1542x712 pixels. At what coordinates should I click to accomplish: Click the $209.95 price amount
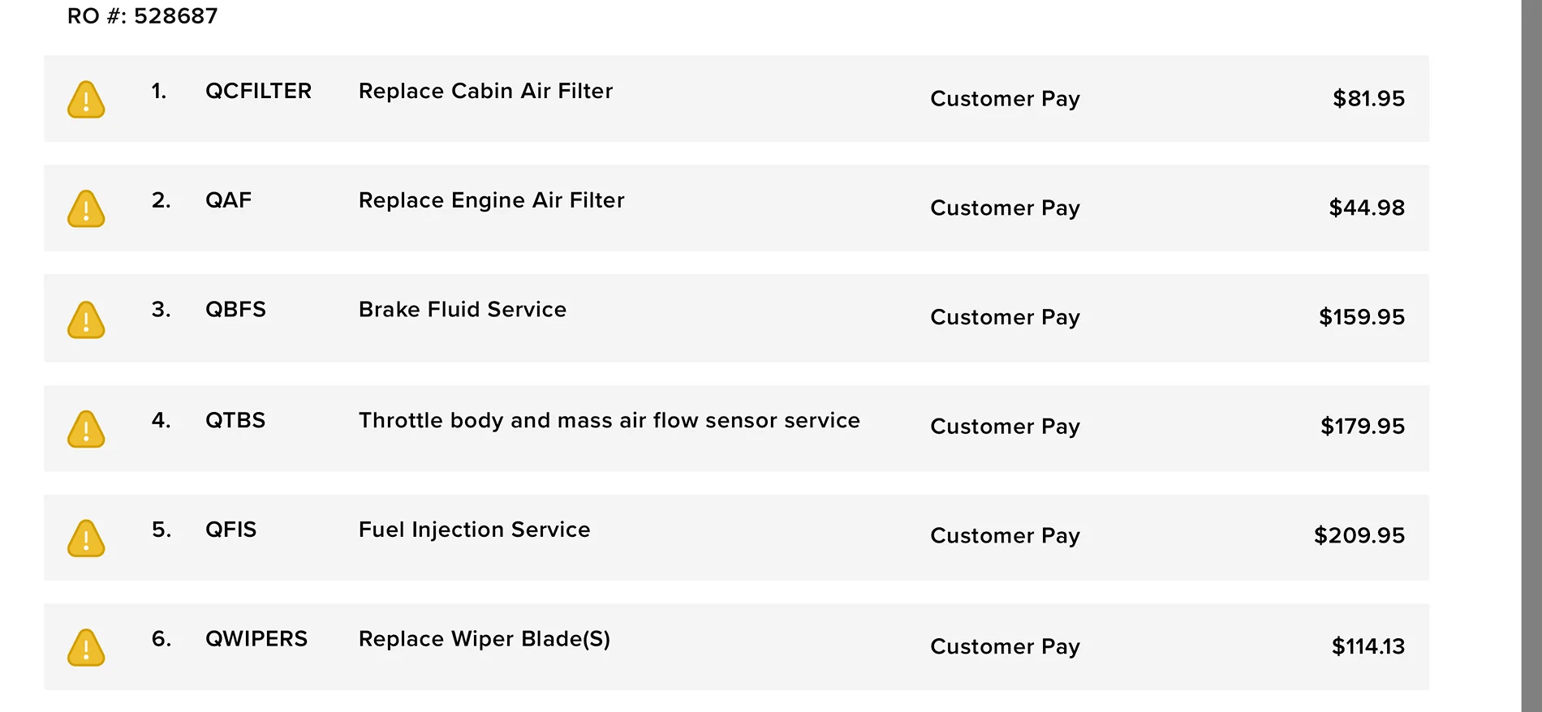pyautogui.click(x=1359, y=535)
